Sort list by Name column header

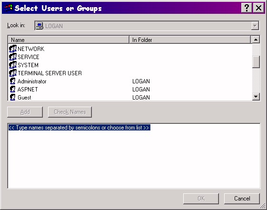coord(69,40)
